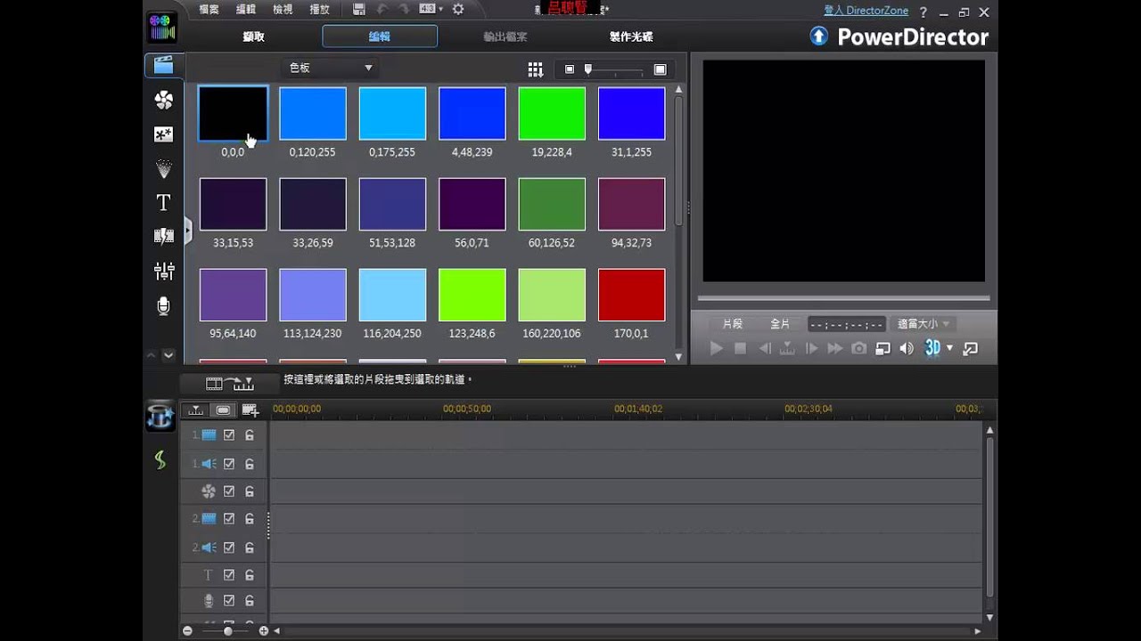
Task: Toggle video track 1 enable checkbox
Action: (x=229, y=435)
